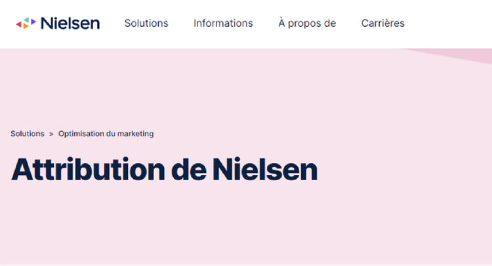Click the Attribution de Nielsen page heading
492x266 pixels.
(164, 169)
